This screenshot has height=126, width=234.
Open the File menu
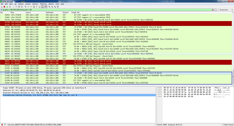pos(2,4)
